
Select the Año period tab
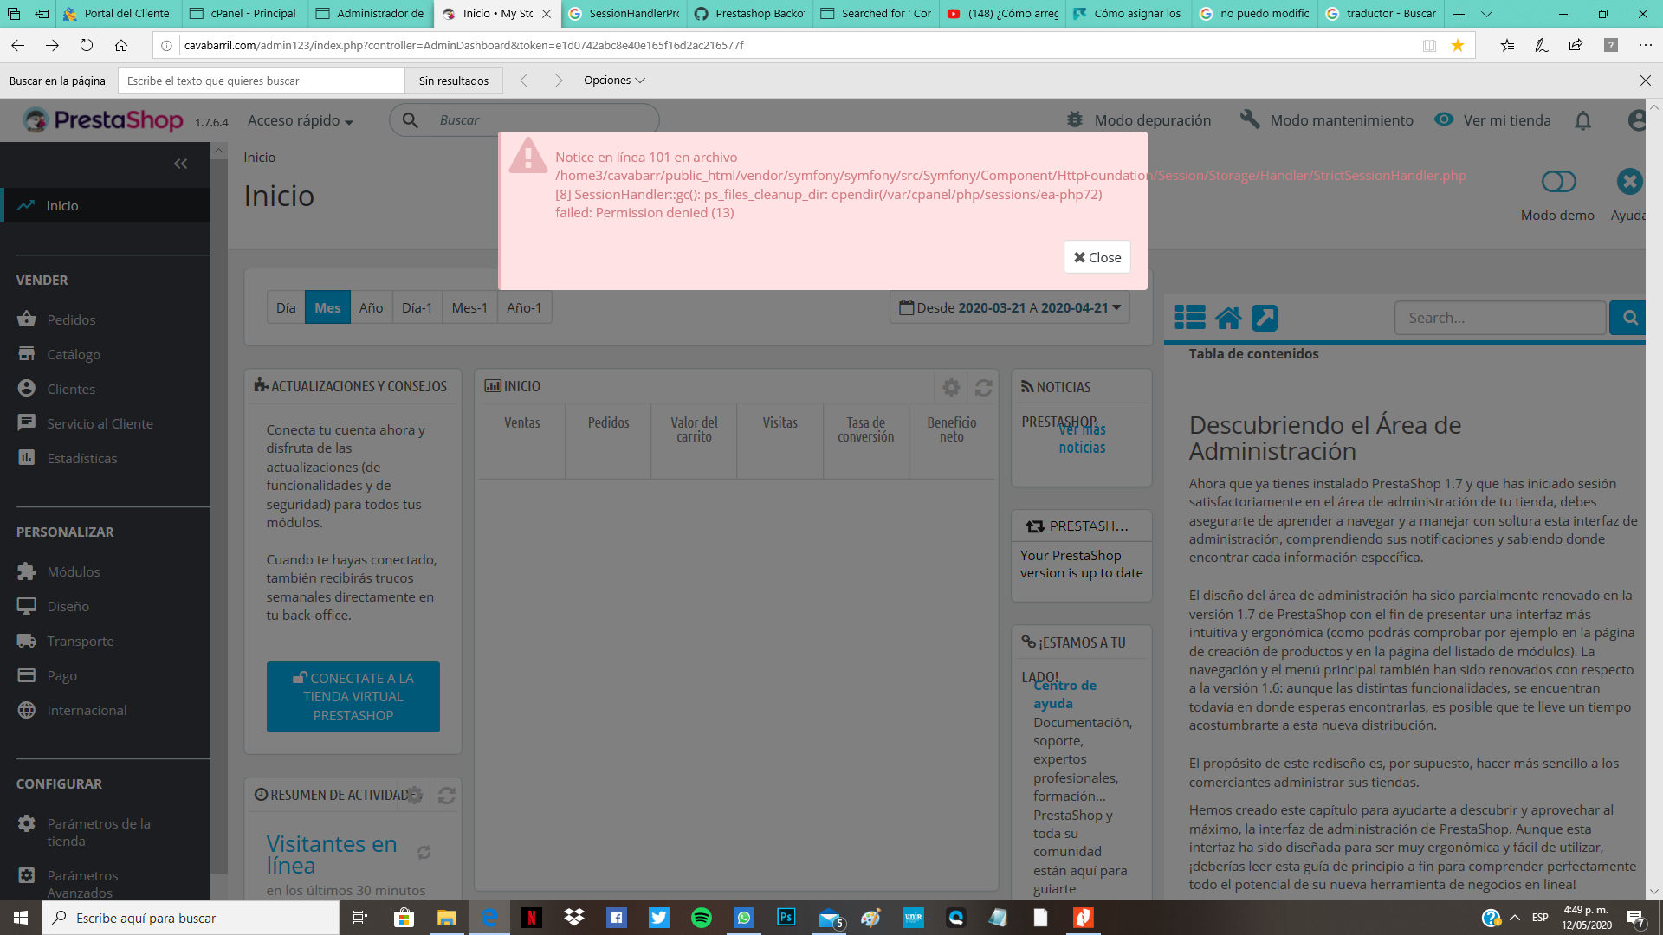pyautogui.click(x=371, y=307)
